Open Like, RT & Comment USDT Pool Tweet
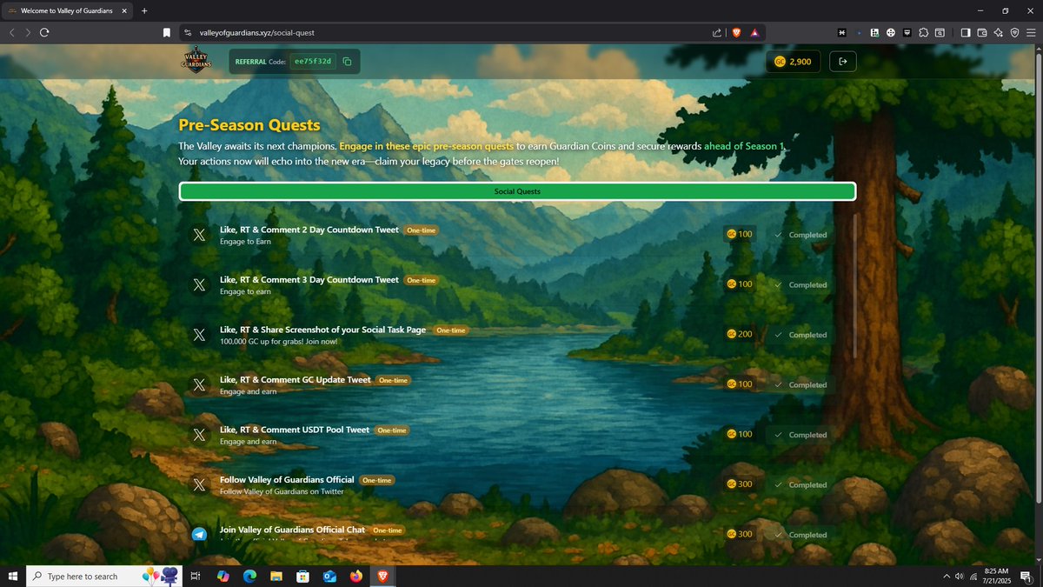1043x587 pixels. click(x=294, y=430)
